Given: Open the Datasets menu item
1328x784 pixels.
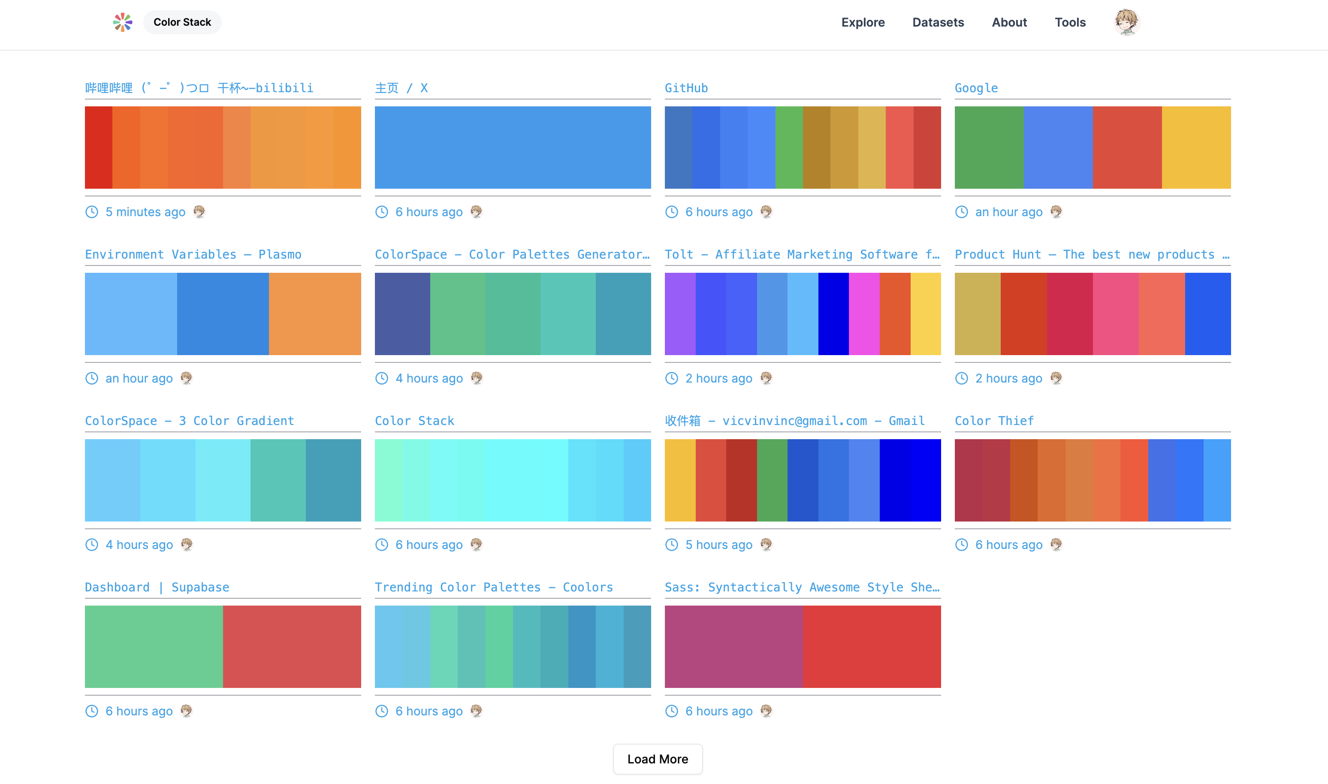Looking at the screenshot, I should (938, 22).
